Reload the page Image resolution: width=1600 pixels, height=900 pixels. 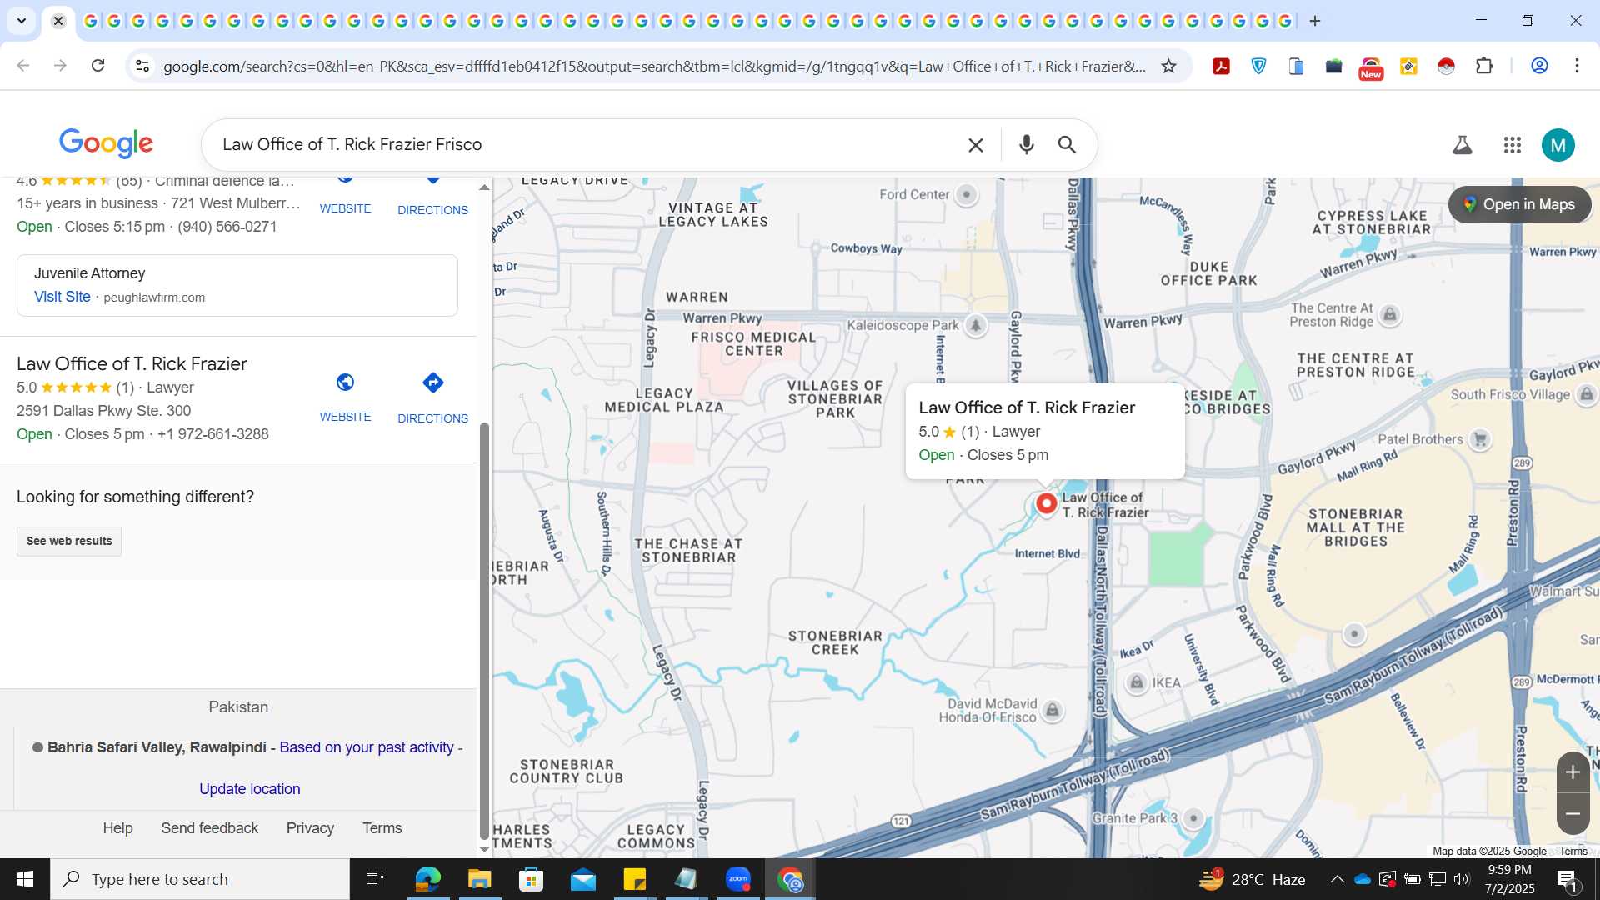click(97, 66)
